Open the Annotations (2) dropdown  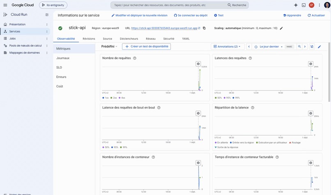point(228,47)
